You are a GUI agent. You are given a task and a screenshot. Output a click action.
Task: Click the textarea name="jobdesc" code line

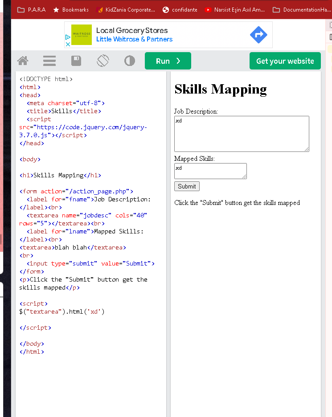(83, 219)
